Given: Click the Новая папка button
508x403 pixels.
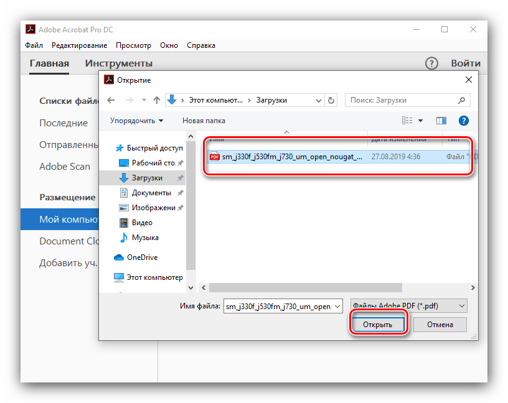Looking at the screenshot, I should tap(204, 121).
